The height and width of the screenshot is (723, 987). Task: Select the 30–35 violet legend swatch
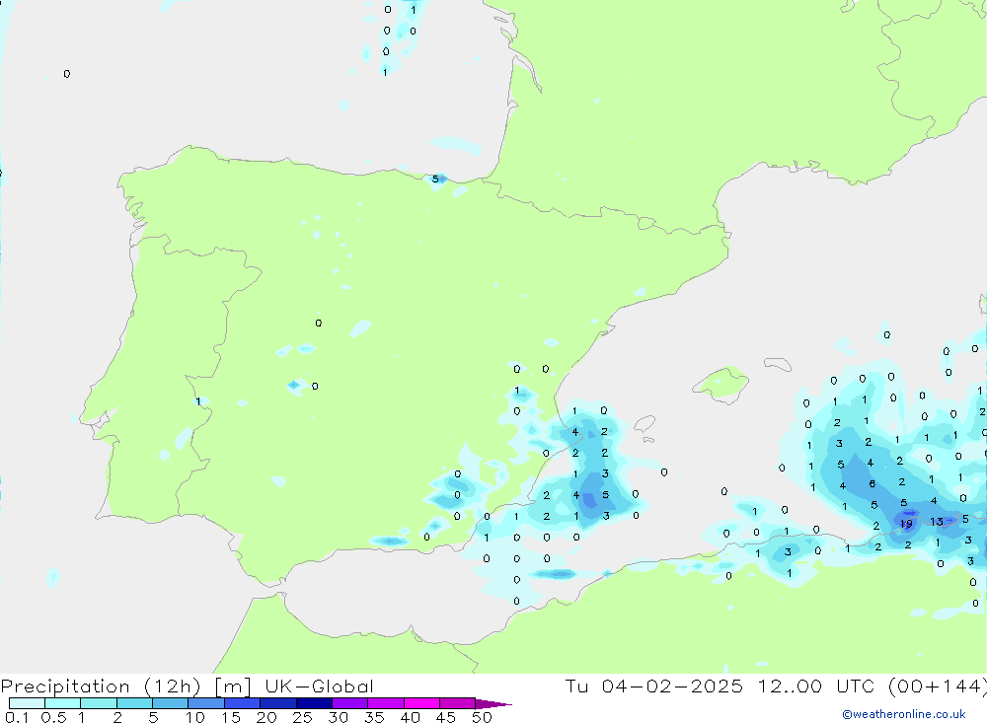[x=350, y=703]
